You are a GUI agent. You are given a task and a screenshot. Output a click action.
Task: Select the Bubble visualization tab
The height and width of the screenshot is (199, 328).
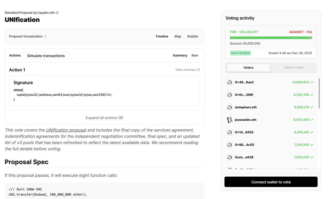click(x=192, y=36)
